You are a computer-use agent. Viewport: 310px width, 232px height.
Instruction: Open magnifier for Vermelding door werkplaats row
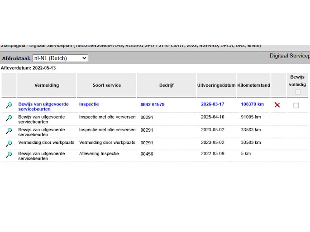9,143
